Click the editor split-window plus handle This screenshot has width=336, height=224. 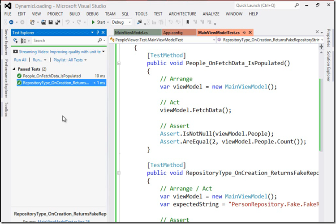coord(321,46)
